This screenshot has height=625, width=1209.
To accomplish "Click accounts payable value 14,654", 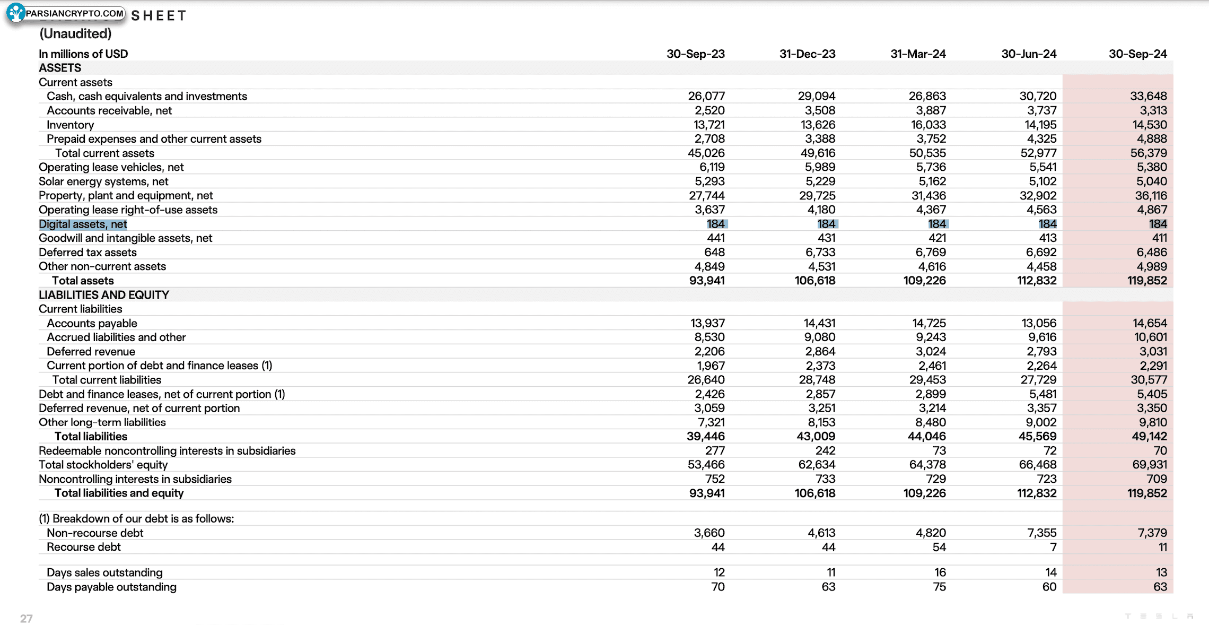I will click(x=1150, y=323).
